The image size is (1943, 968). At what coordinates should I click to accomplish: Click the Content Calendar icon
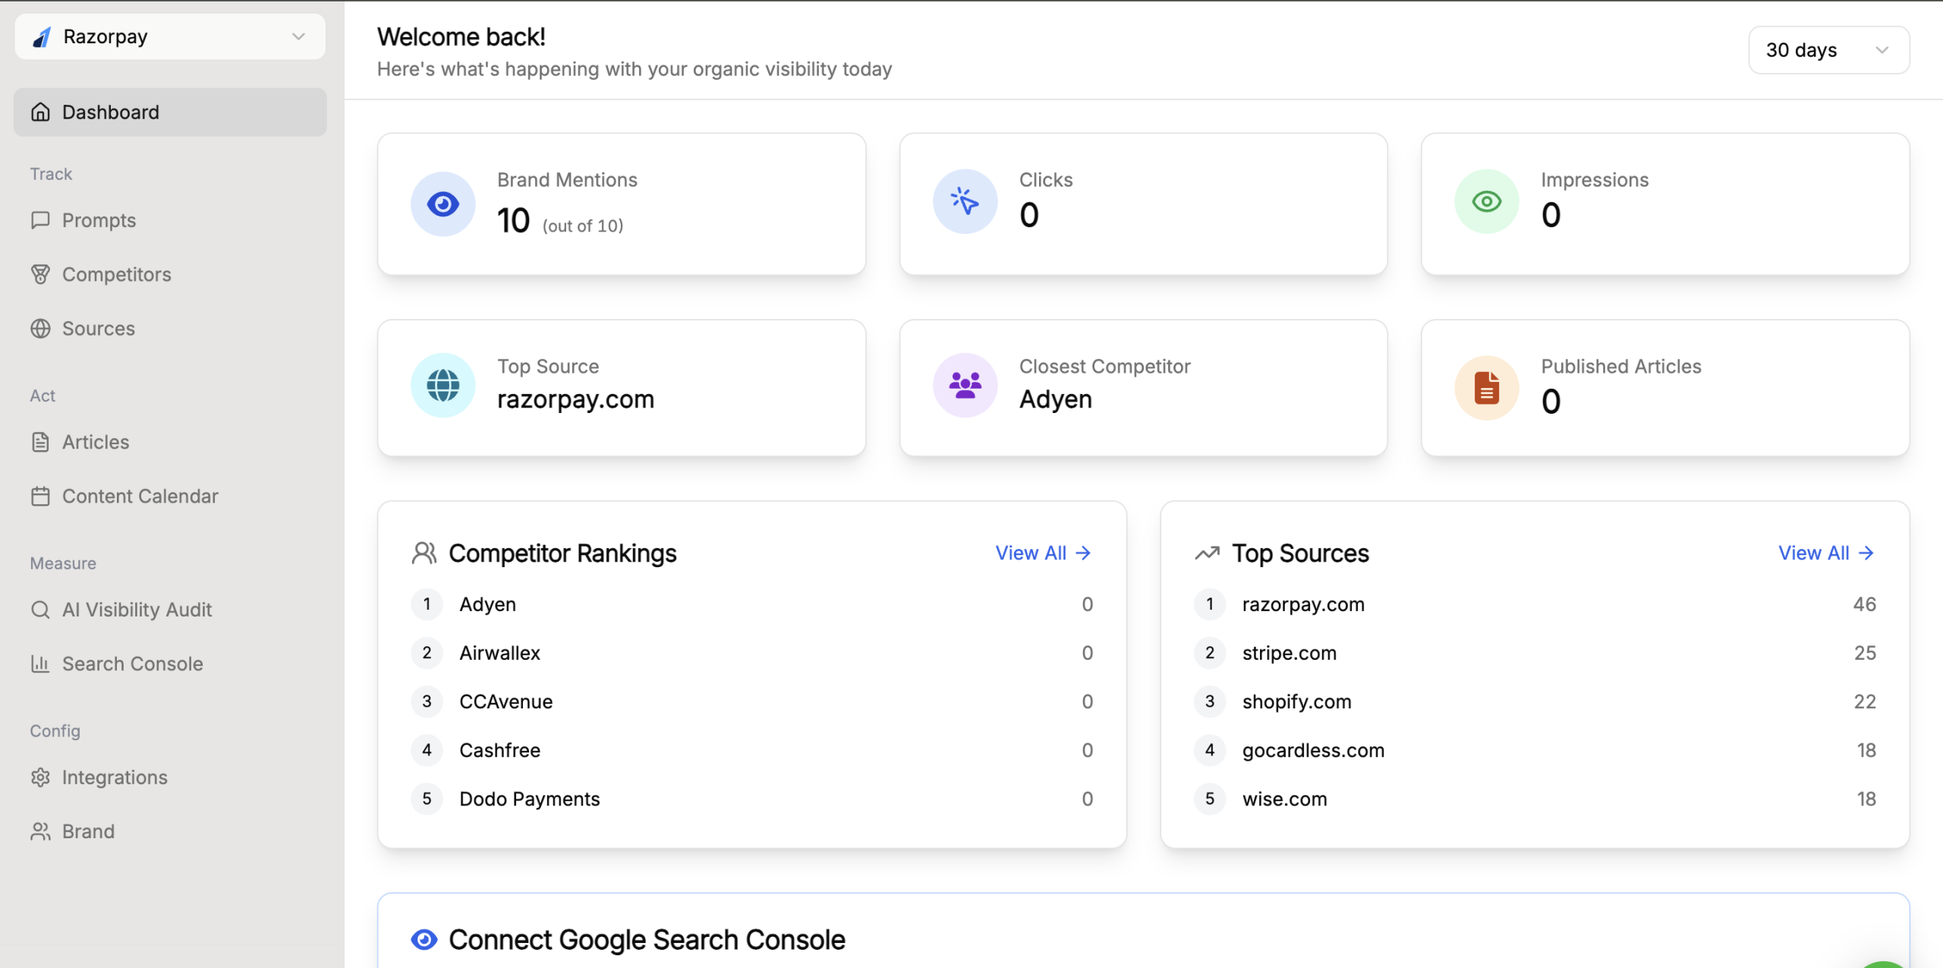click(x=40, y=496)
